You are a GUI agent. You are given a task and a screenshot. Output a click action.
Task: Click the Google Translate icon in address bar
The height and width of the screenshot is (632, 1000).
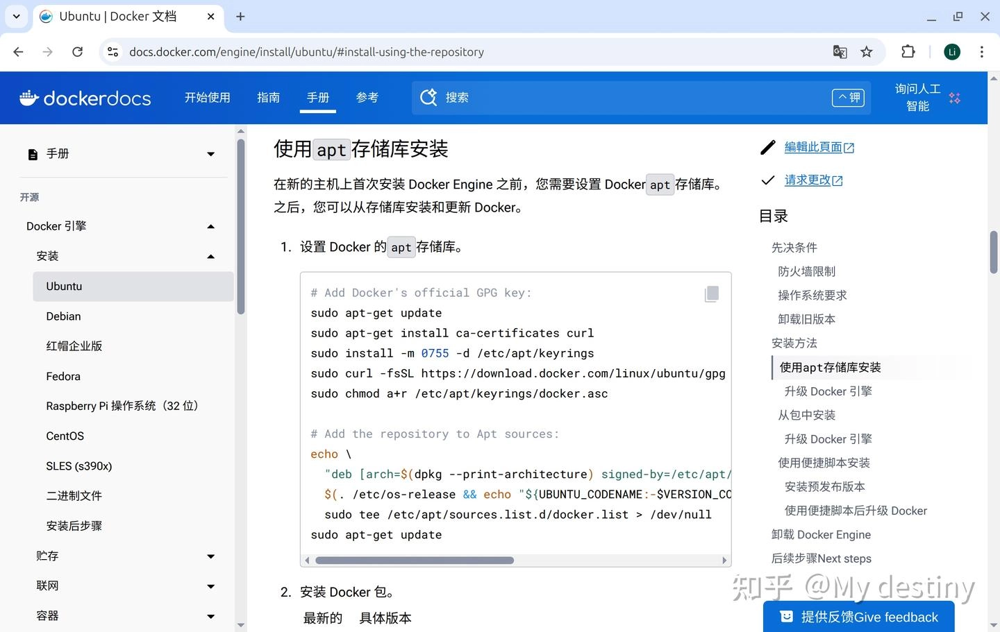tap(840, 52)
